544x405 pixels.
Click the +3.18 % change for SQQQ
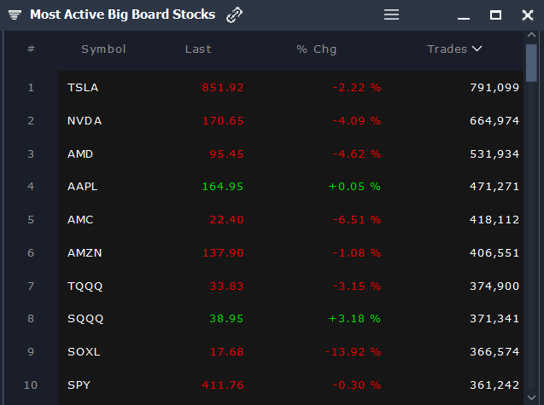point(354,319)
